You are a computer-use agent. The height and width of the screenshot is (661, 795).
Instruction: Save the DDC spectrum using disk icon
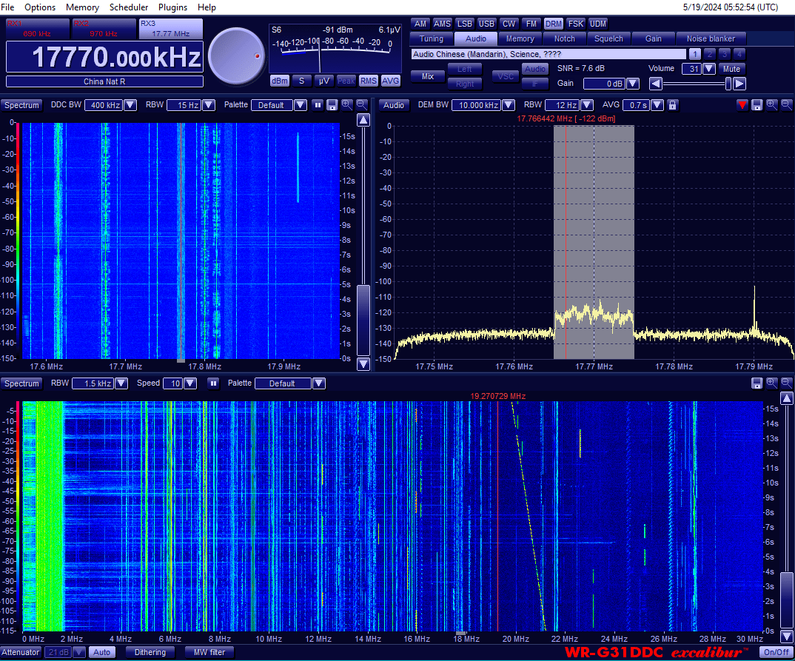pos(332,105)
